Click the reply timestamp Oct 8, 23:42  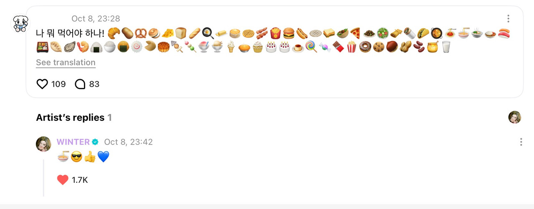click(128, 142)
